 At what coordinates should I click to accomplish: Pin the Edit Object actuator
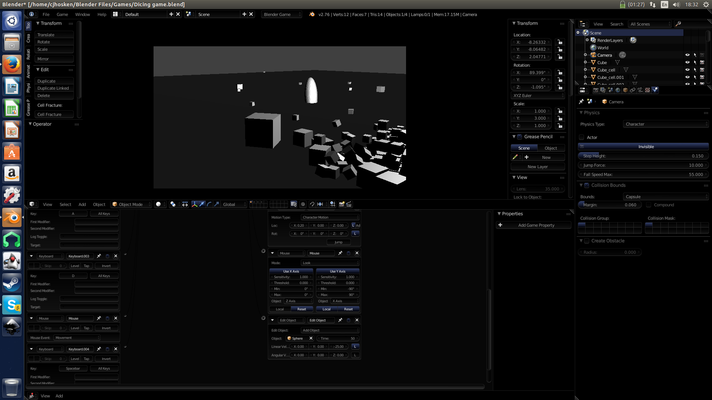[340, 320]
